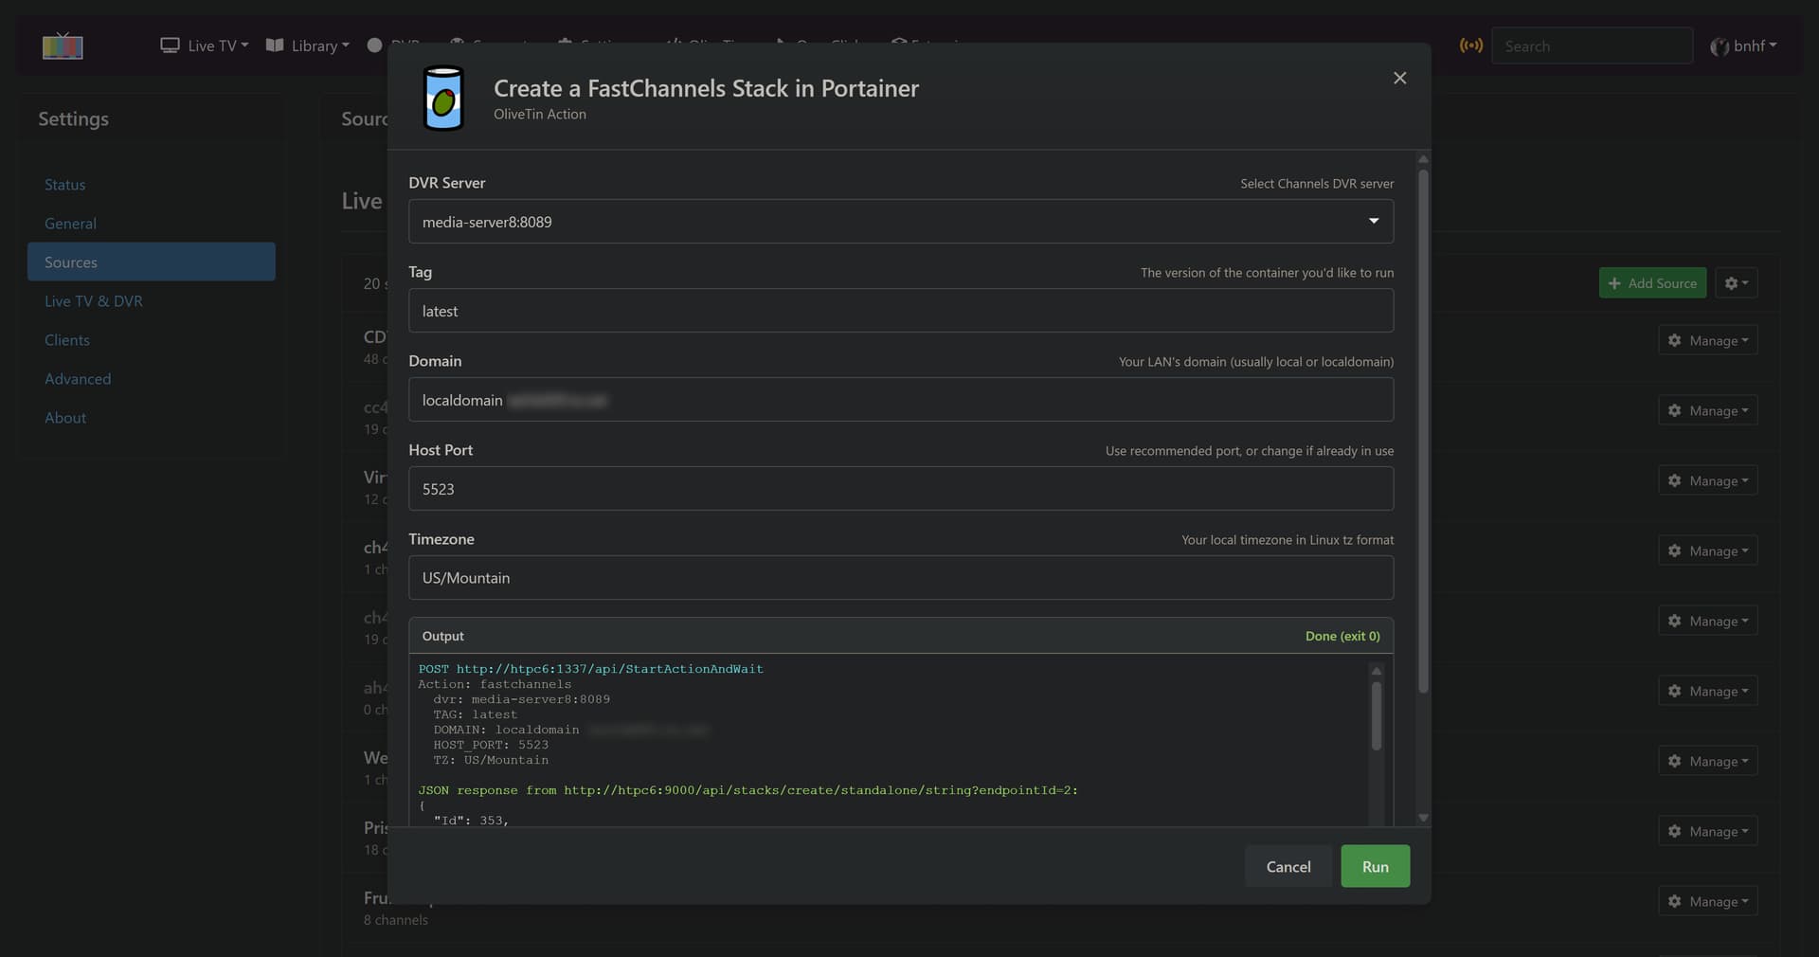
Task: Click the OliveTin olive jar icon
Action: (x=442, y=98)
